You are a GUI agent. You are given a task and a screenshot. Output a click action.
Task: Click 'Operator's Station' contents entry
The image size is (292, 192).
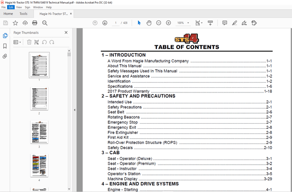tap(124, 174)
